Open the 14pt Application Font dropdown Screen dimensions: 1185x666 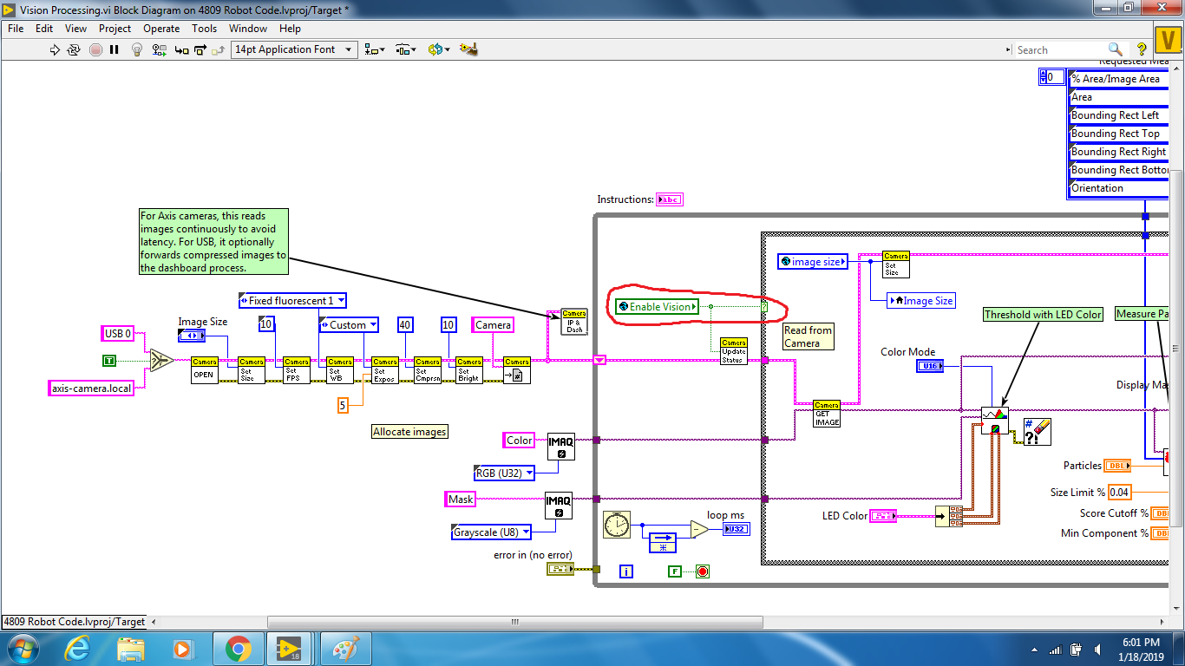pyautogui.click(x=294, y=49)
